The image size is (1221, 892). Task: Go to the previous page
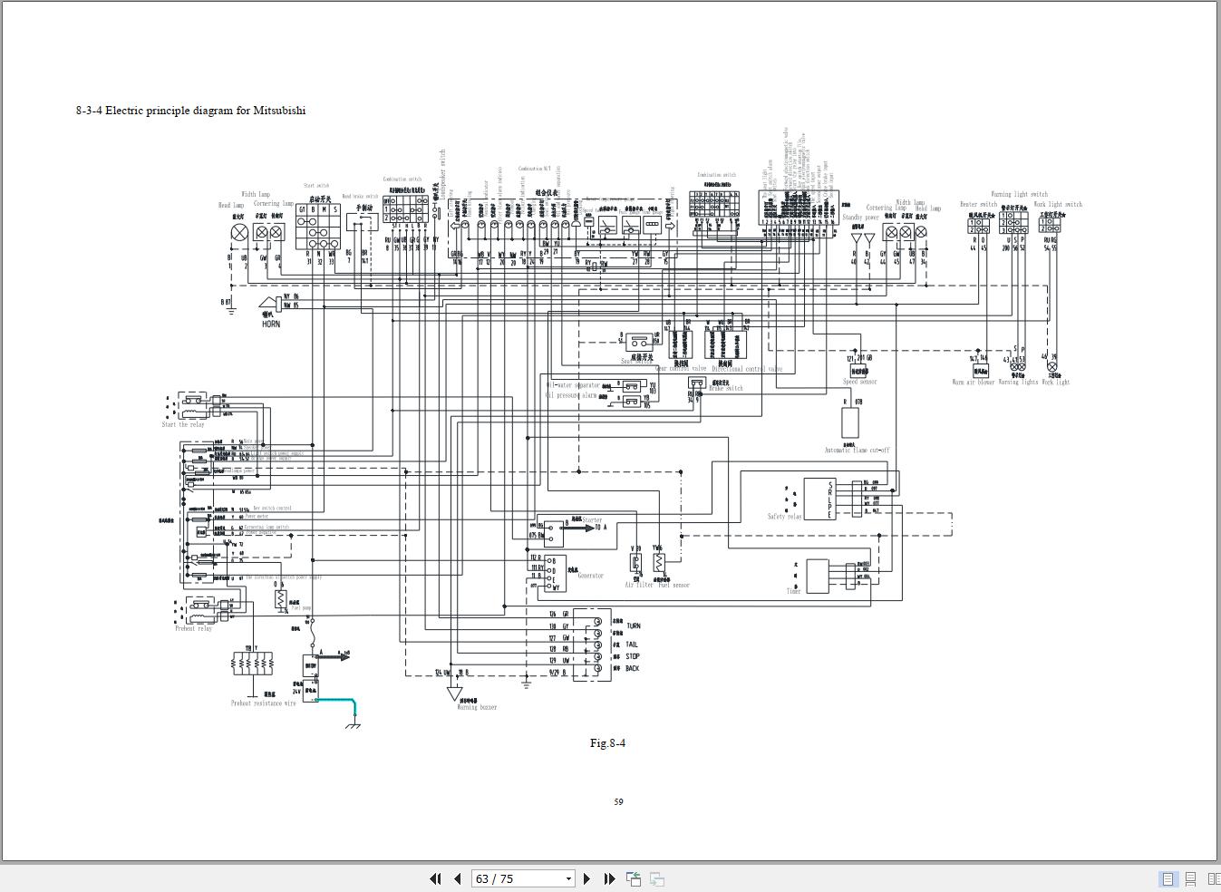pyautogui.click(x=457, y=878)
